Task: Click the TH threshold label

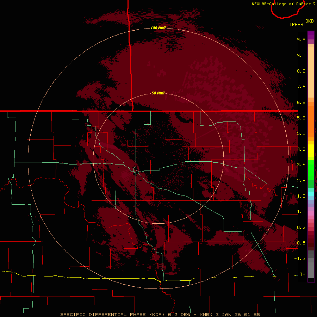Action: (303, 274)
